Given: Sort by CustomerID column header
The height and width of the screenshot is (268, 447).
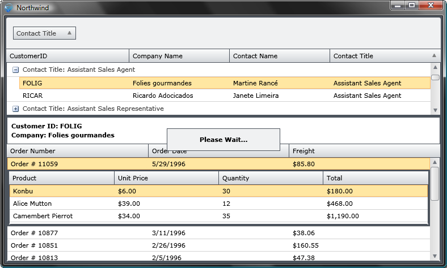Looking at the screenshot, I should click(x=68, y=56).
